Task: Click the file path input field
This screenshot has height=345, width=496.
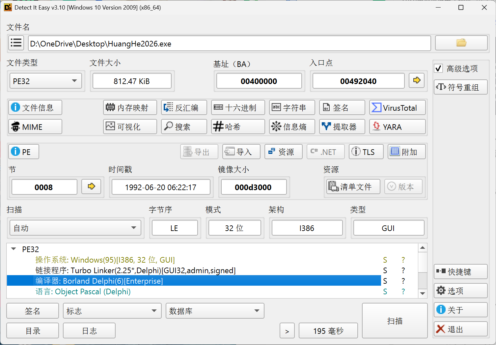Action: (x=230, y=43)
